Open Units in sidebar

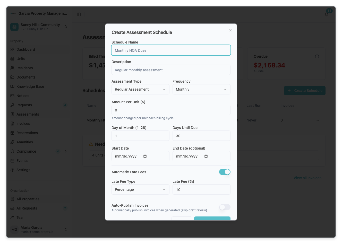39,59
